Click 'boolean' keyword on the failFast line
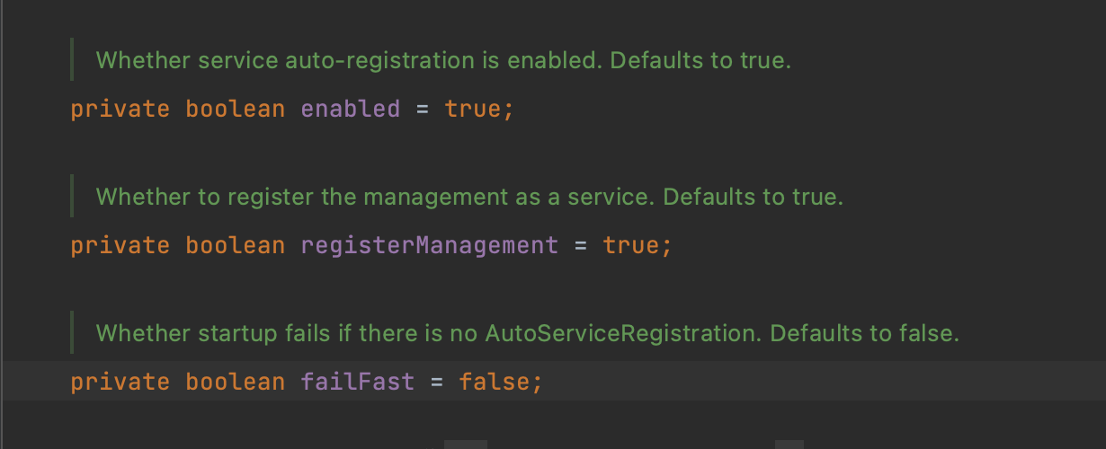 (x=235, y=382)
